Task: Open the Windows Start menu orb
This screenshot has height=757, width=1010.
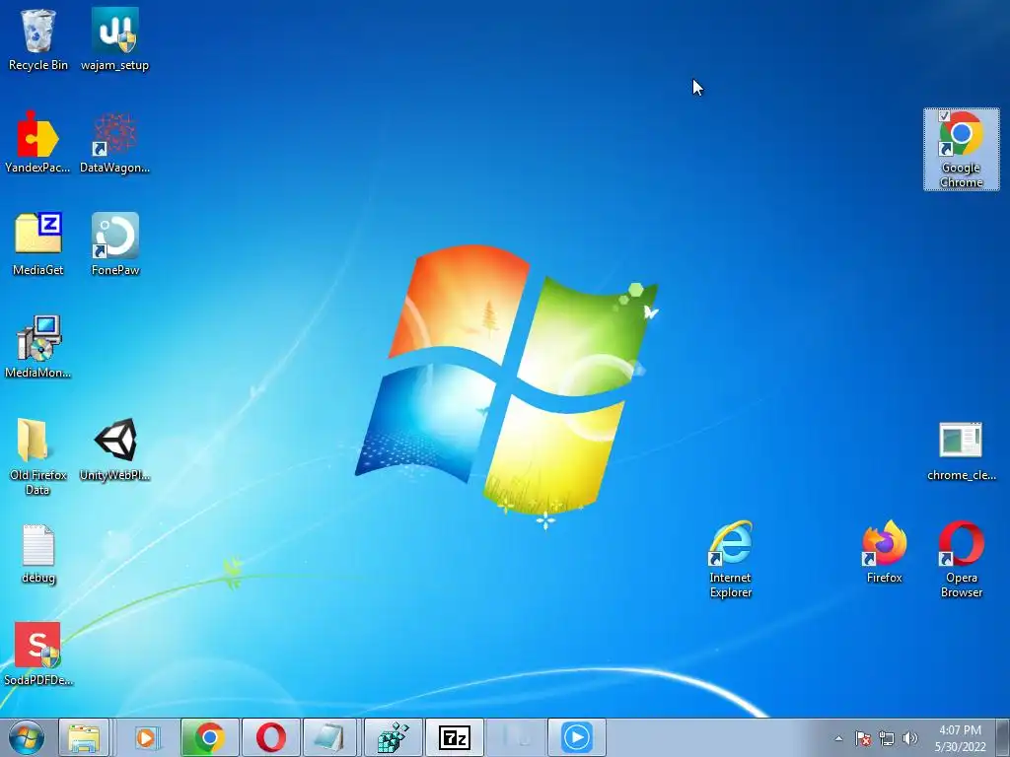Action: tap(27, 737)
